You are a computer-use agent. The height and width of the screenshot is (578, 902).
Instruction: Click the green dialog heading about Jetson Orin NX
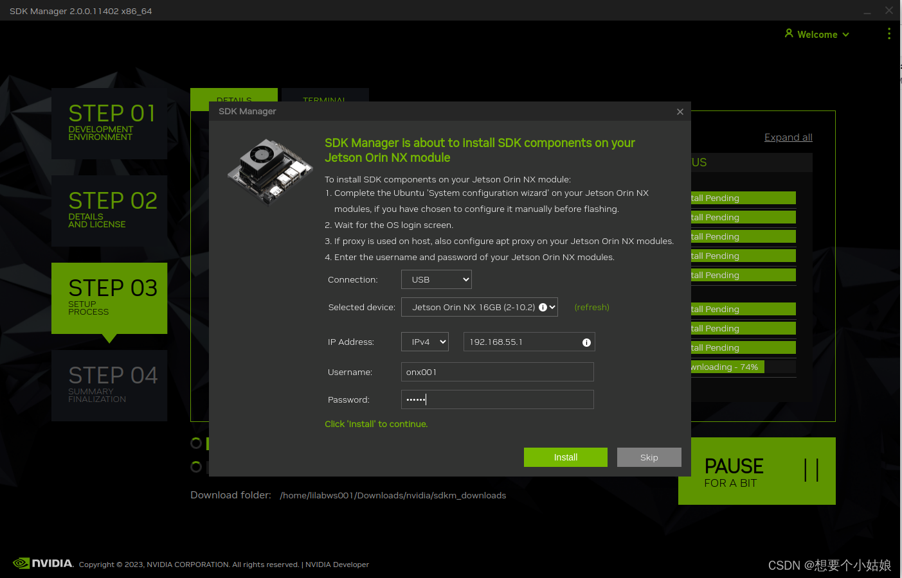[x=480, y=150]
